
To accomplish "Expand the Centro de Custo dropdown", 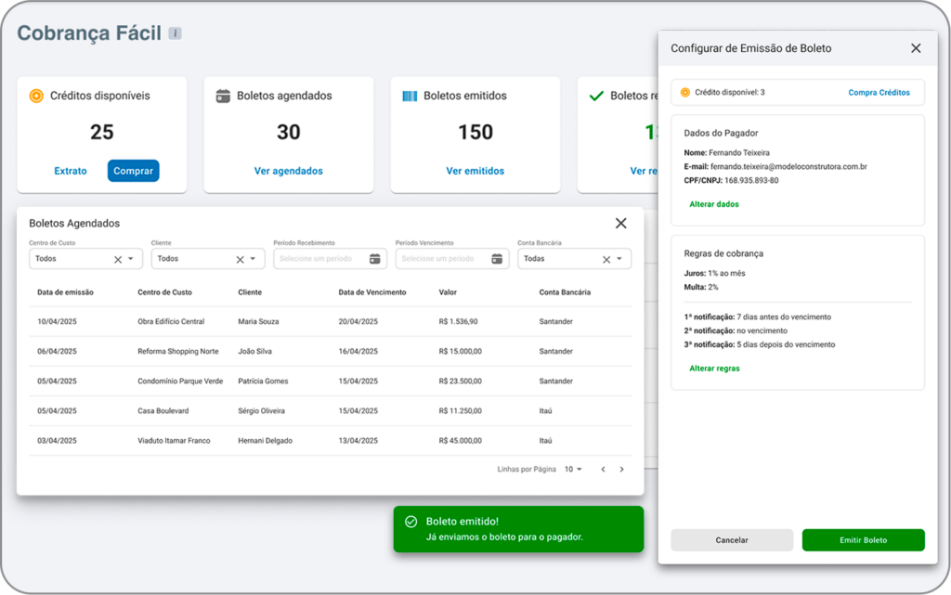I will (x=131, y=259).
